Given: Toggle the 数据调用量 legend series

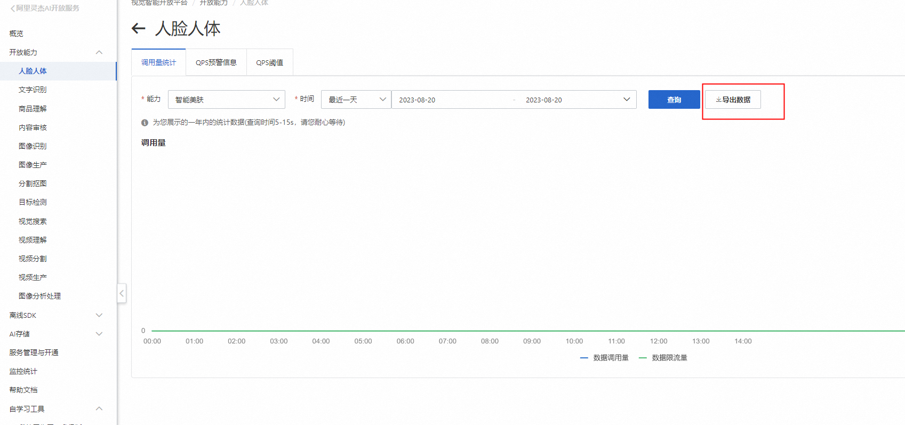Looking at the screenshot, I should point(604,358).
